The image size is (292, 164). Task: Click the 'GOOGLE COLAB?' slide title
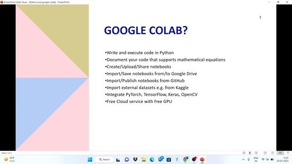146,31
